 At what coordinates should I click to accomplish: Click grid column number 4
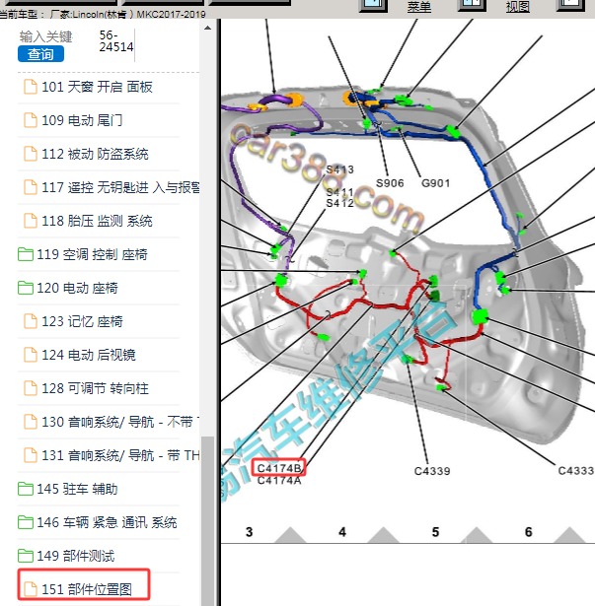342,532
